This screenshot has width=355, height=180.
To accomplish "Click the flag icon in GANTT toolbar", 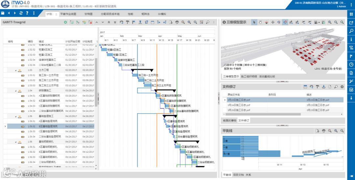I will point(133,22).
